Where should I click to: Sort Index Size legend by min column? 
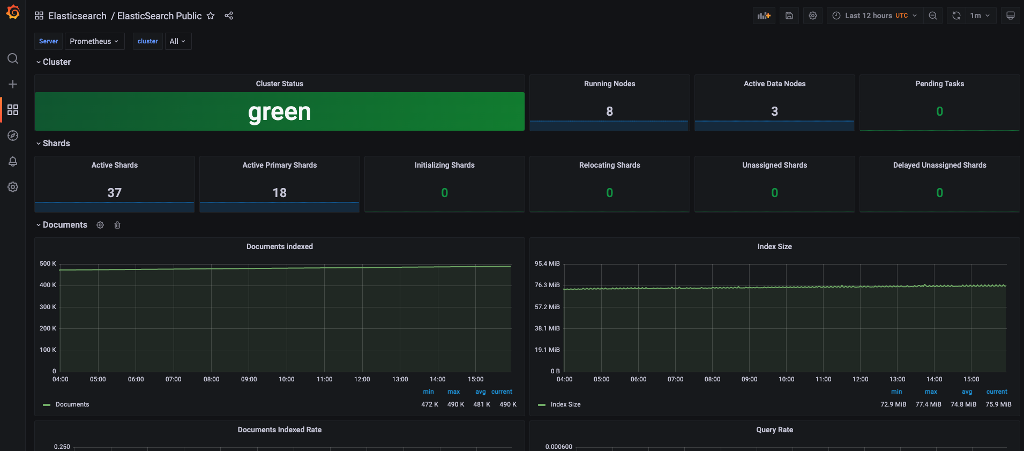[x=897, y=392]
